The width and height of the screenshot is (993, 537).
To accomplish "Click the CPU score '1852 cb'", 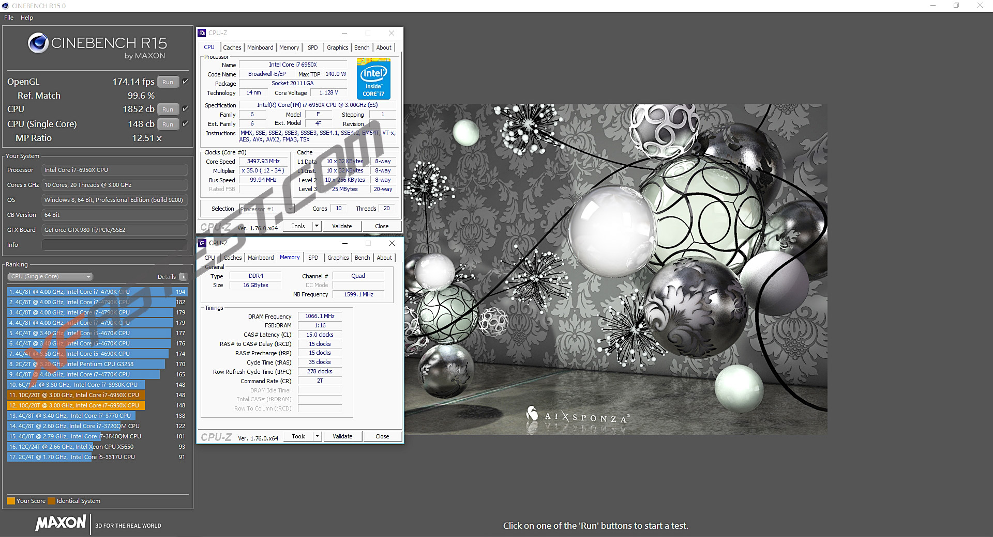I will 139,109.
